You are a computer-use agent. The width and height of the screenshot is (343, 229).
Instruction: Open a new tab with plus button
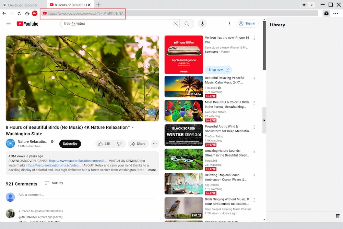click(98, 5)
